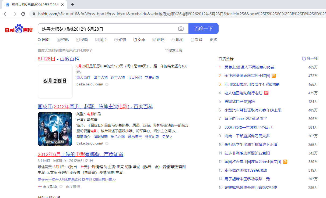Open hot item 美国将六家中国媒体列为外国使团
The width and height of the screenshot is (326, 198).
[x=253, y=162]
